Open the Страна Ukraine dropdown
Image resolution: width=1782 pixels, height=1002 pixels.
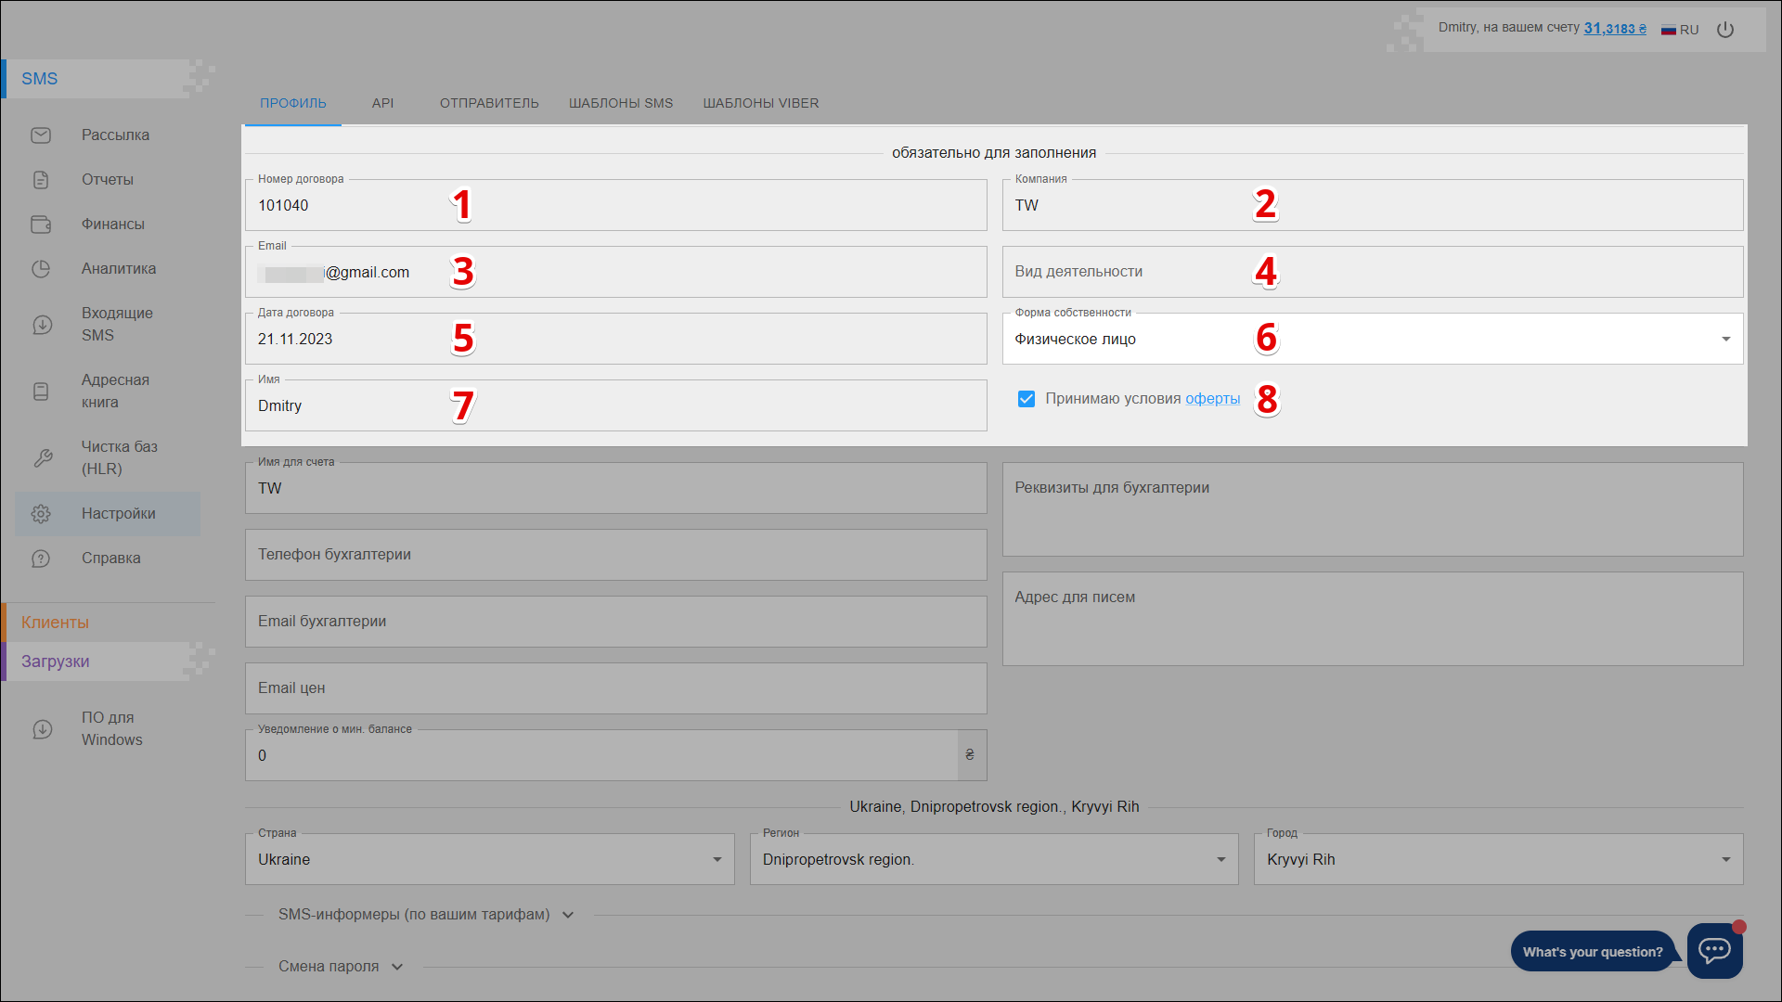pyautogui.click(x=489, y=860)
